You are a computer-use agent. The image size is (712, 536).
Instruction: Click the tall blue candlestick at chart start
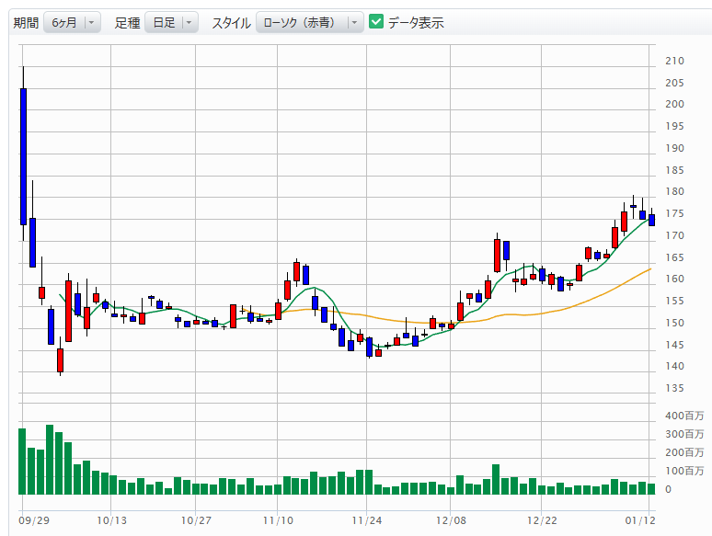[23, 156]
